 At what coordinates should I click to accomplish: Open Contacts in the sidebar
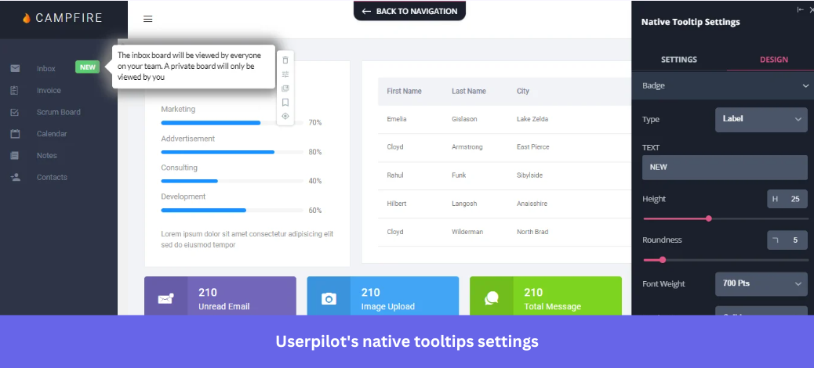click(x=52, y=177)
